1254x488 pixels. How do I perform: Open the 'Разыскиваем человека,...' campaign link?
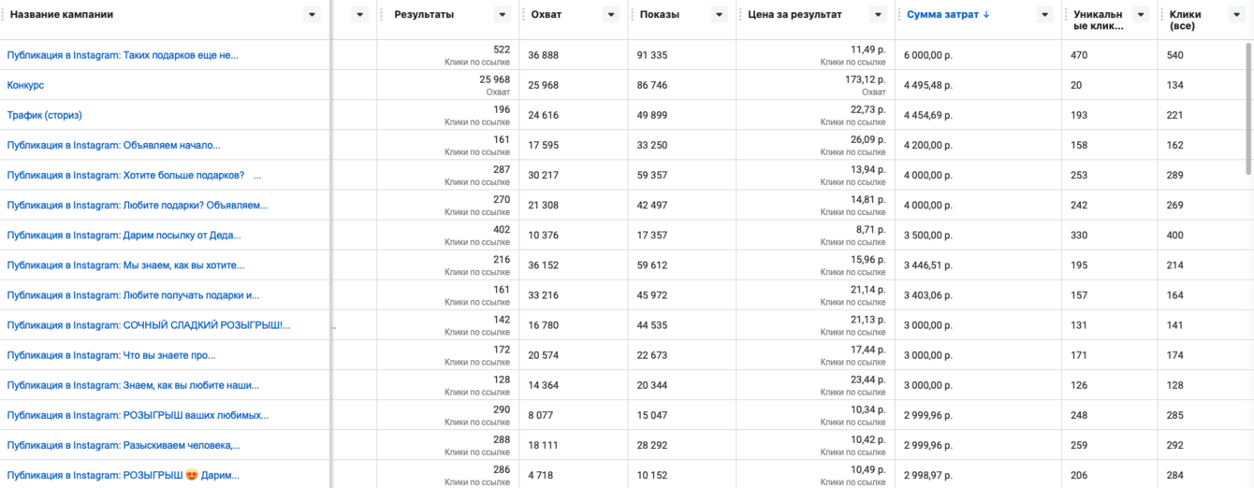[124, 445]
